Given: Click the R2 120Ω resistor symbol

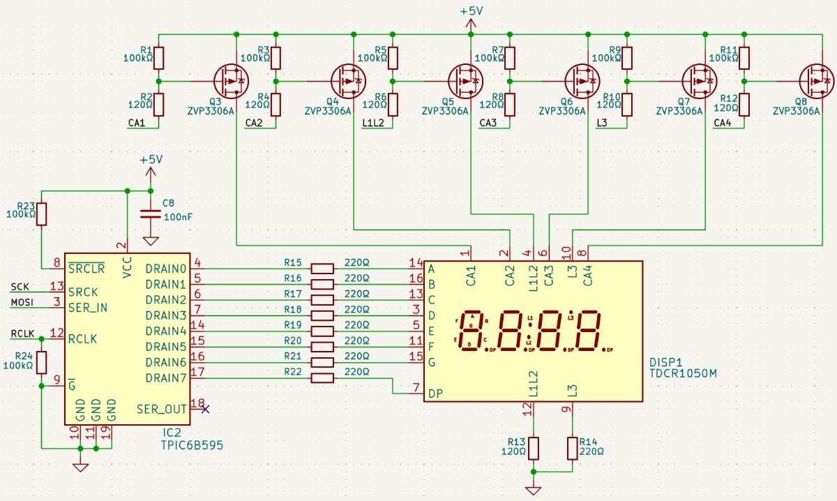Looking at the screenshot, I should [x=159, y=105].
